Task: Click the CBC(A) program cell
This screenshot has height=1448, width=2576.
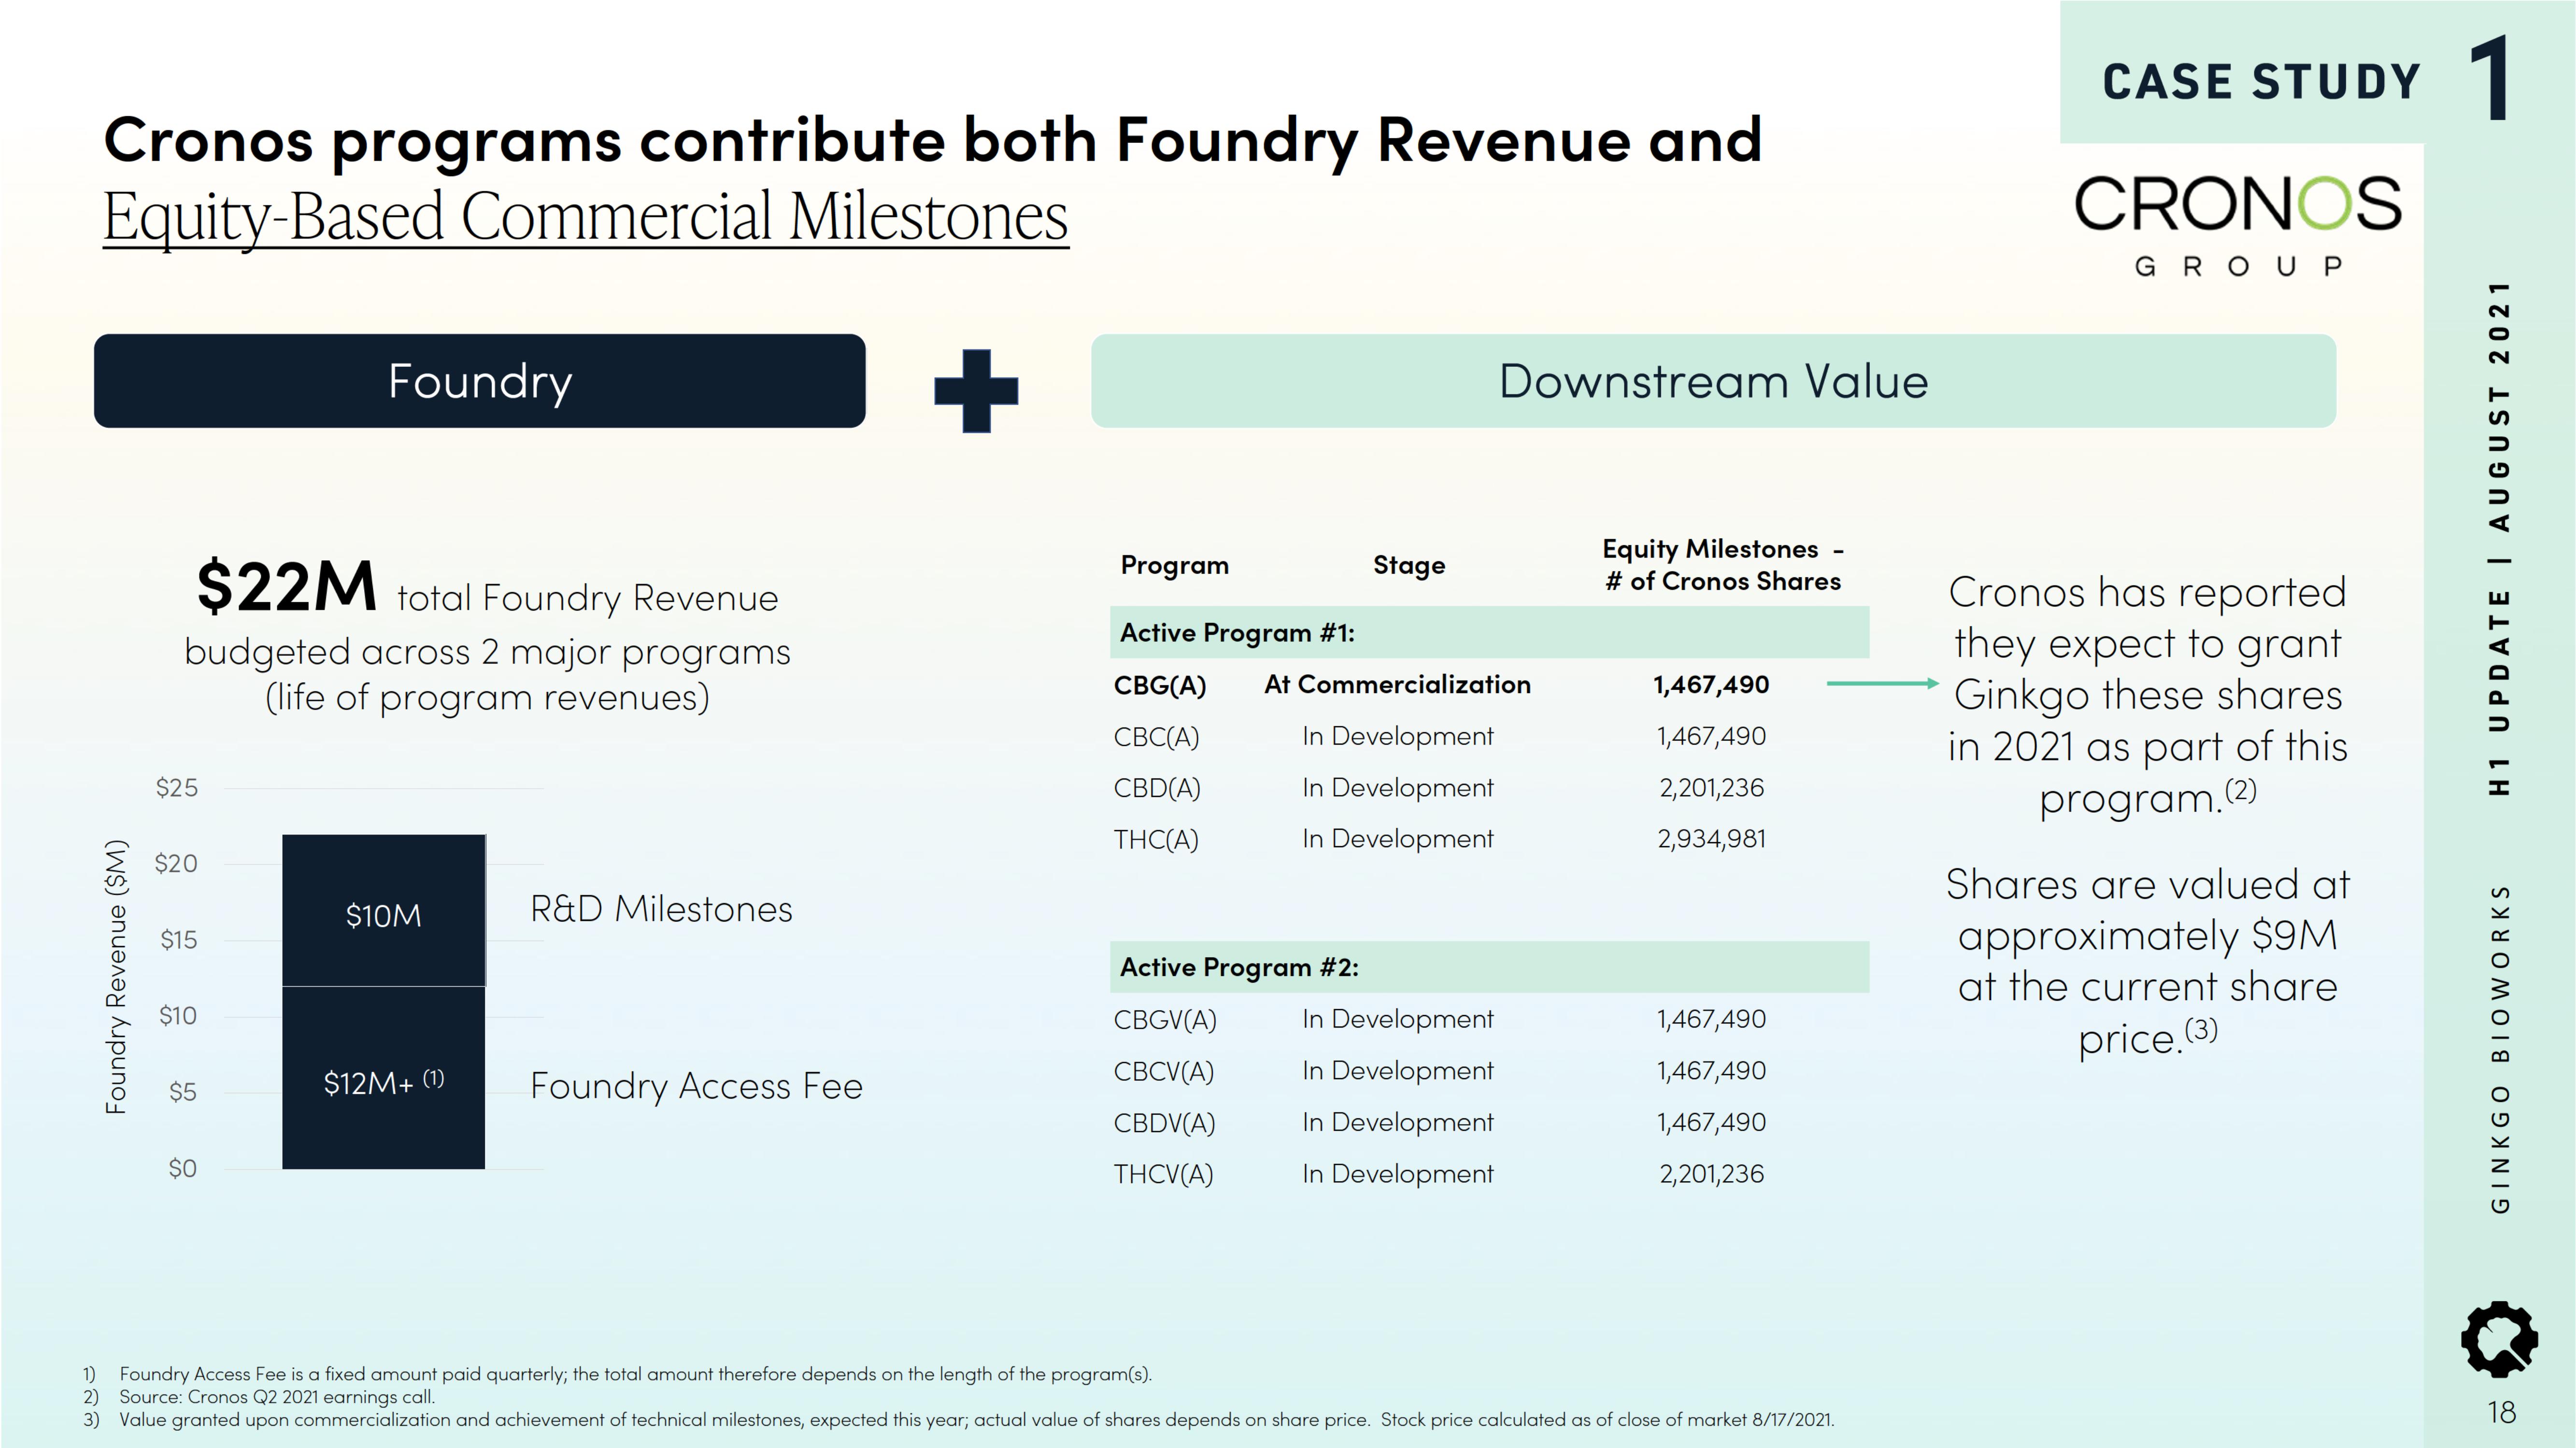Action: click(x=1156, y=737)
